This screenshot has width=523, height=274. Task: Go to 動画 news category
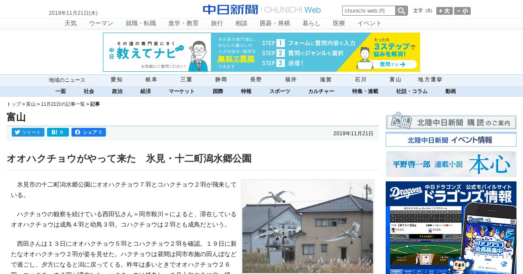click(451, 91)
